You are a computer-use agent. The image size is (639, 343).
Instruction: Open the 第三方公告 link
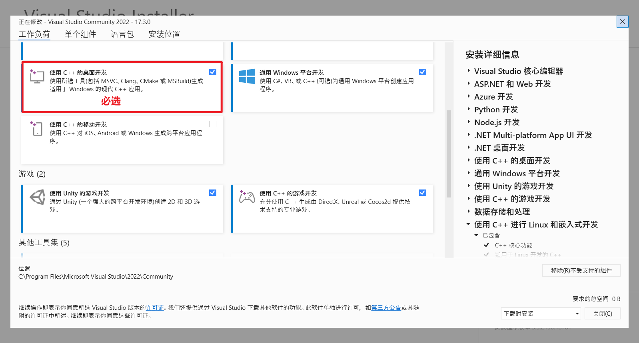386,308
